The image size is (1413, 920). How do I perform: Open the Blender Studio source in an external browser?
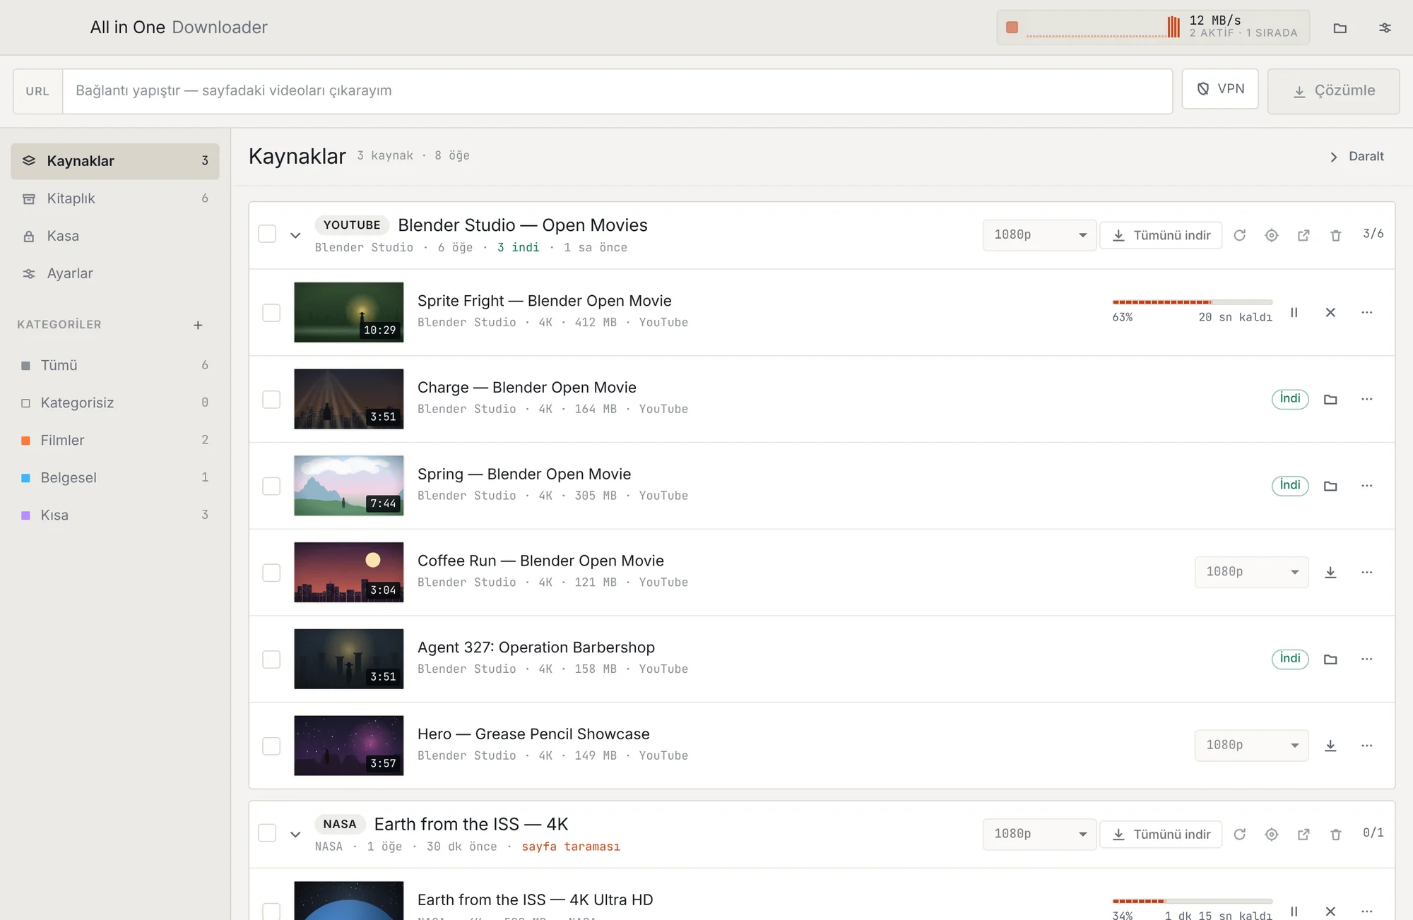(x=1303, y=235)
